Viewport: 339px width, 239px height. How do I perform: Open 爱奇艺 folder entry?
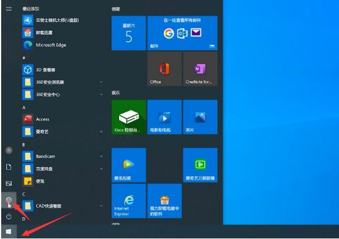pyautogui.click(x=63, y=131)
